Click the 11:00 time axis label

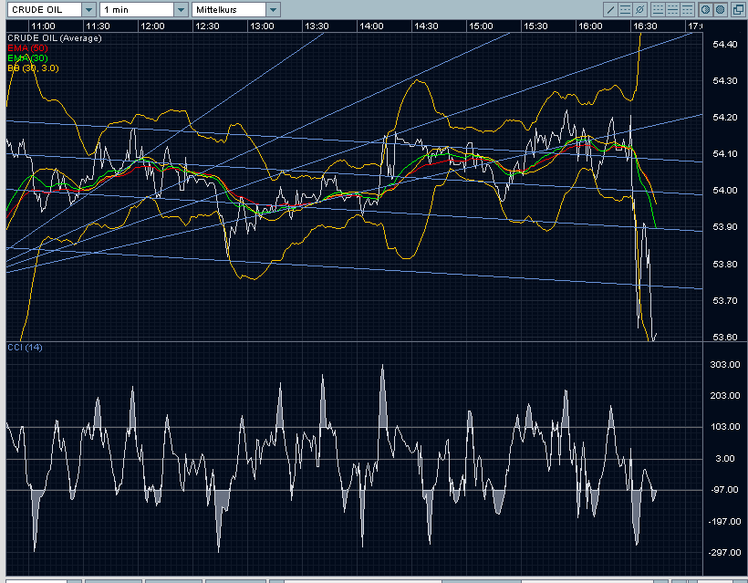pyautogui.click(x=43, y=26)
